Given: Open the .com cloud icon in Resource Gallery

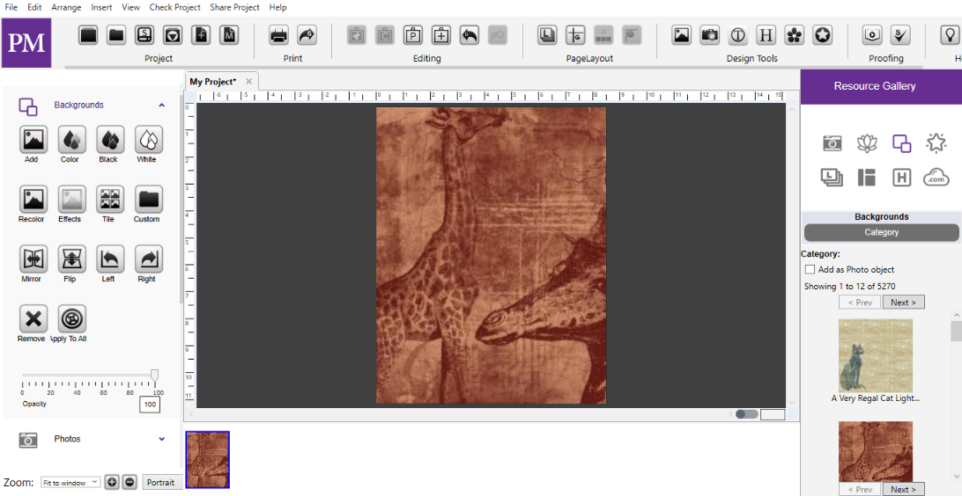Looking at the screenshot, I should click(936, 178).
